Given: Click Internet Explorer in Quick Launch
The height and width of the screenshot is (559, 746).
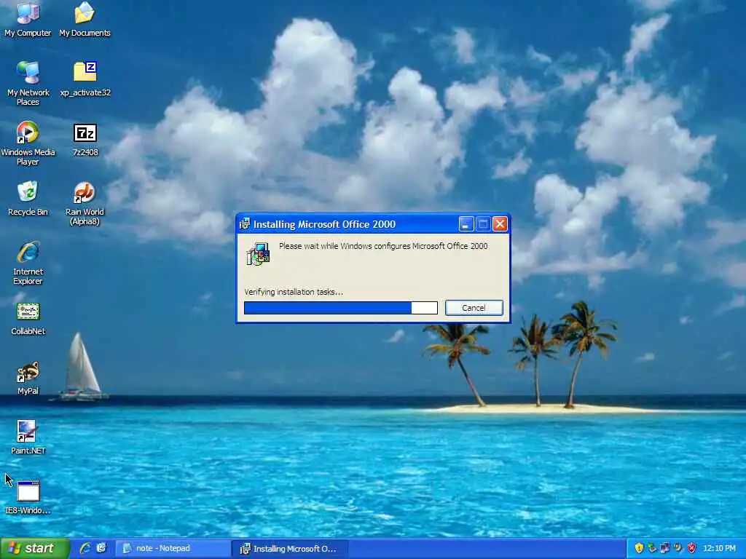Looking at the screenshot, I should point(85,548).
